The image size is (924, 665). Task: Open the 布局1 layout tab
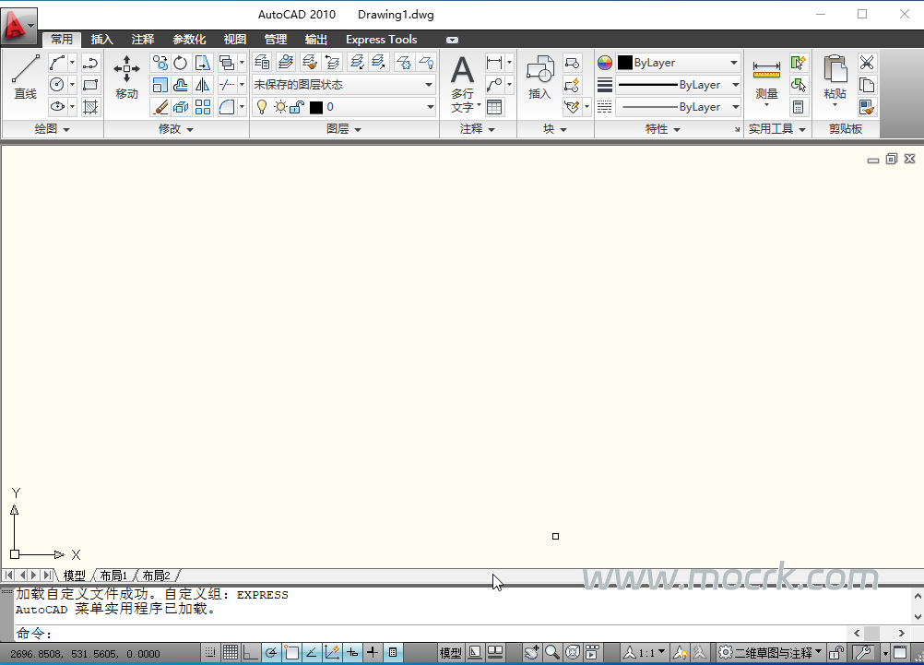(114, 576)
